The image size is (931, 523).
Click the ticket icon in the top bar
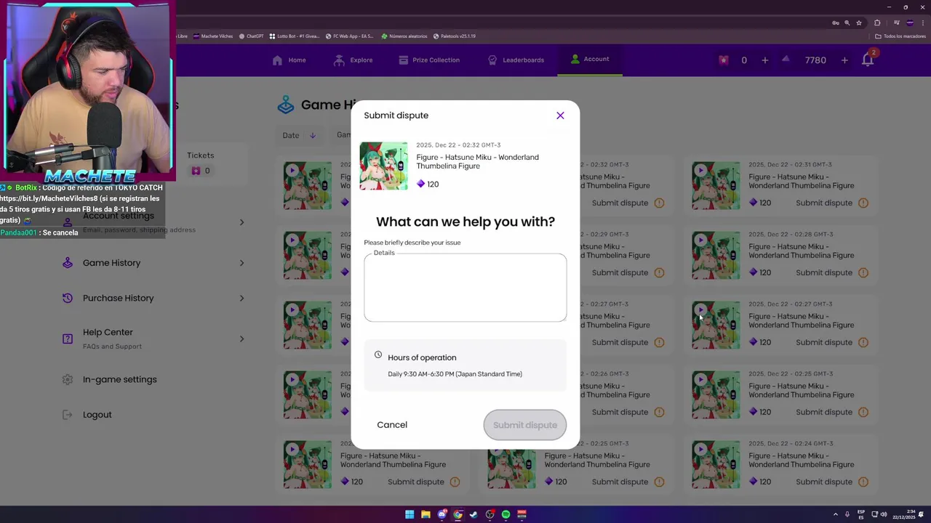(723, 60)
